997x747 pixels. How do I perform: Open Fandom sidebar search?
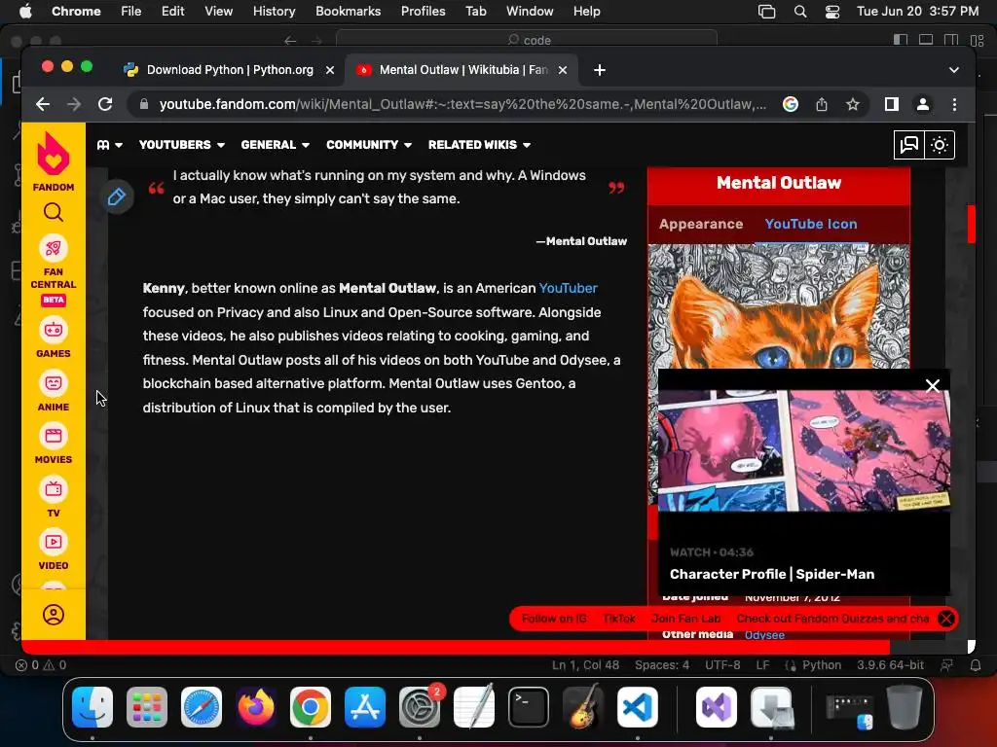(x=54, y=212)
